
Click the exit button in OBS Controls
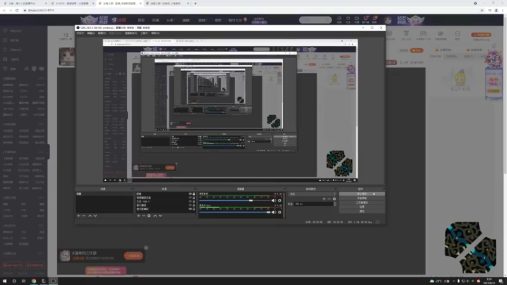click(x=362, y=211)
